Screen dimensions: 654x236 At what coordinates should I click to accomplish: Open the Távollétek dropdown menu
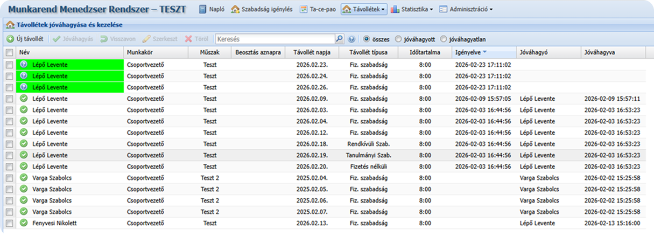(364, 9)
